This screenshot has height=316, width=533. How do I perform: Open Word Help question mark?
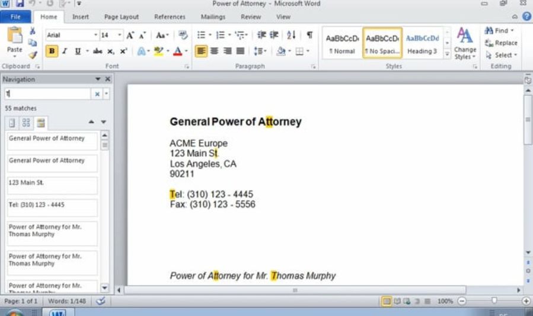coord(526,17)
